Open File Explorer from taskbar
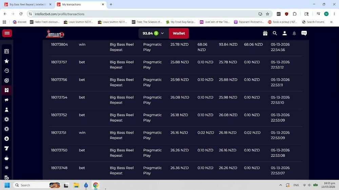The height and width of the screenshot is (190, 339). pyautogui.click(x=76, y=185)
